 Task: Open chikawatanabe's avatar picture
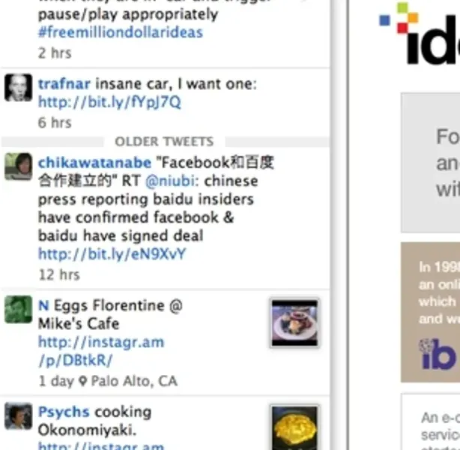click(x=18, y=166)
